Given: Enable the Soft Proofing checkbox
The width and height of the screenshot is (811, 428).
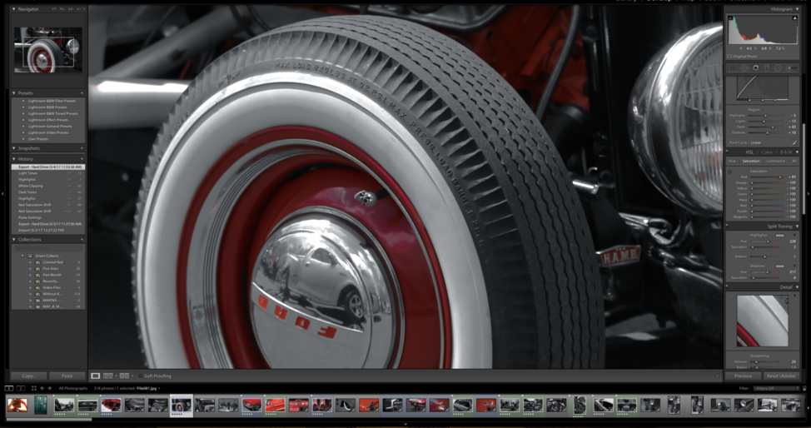Looking at the screenshot, I should (x=140, y=376).
